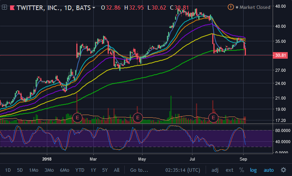Click the red flag icon beside TWITTER
Image resolution: width=292 pixels, height=176 pixels.
tap(12, 8)
